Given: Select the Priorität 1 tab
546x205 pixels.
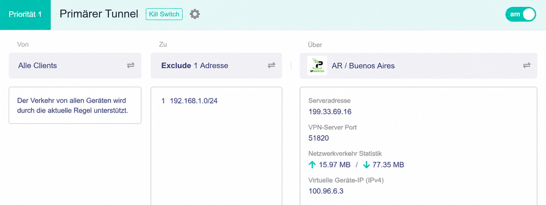Looking at the screenshot, I should [x=25, y=15].
